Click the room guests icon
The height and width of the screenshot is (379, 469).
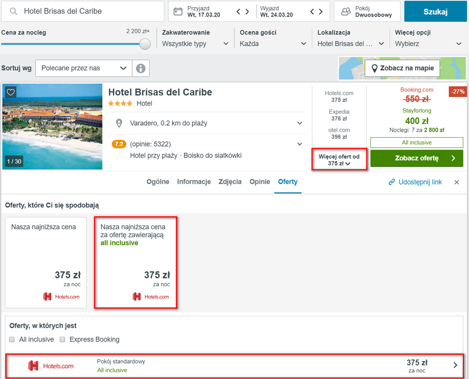click(x=346, y=12)
